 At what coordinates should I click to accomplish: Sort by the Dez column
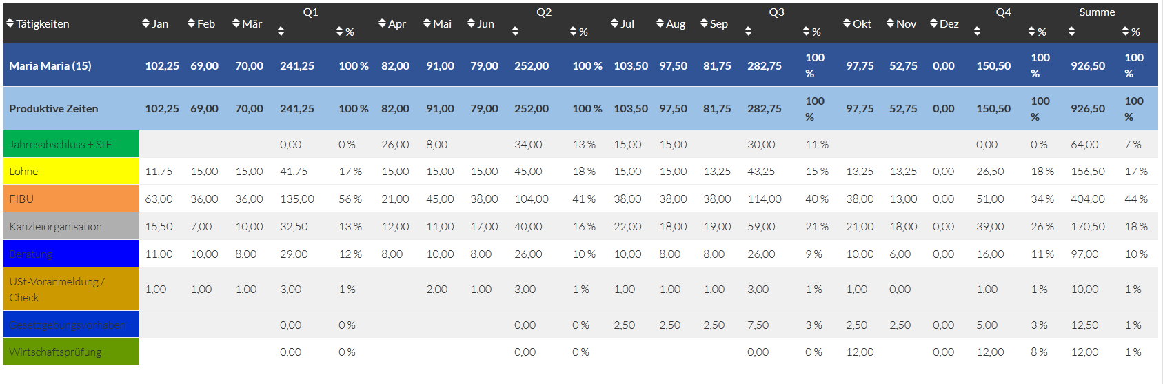pos(944,23)
